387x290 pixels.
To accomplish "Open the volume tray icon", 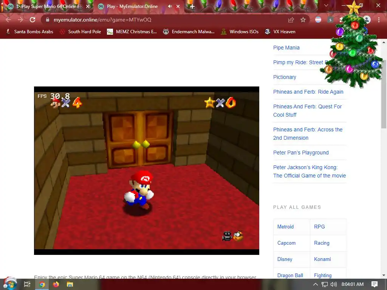I will tap(334, 284).
